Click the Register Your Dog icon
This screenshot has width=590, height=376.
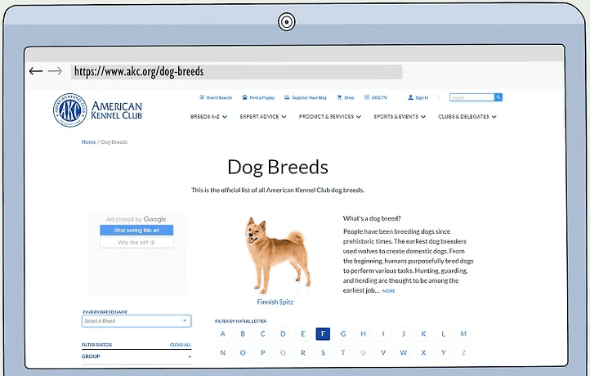click(287, 97)
